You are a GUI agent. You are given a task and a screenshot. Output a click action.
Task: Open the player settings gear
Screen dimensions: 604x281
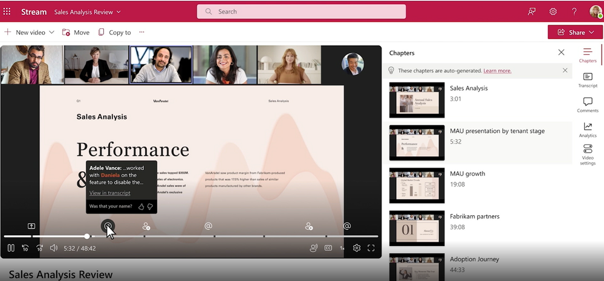point(357,248)
